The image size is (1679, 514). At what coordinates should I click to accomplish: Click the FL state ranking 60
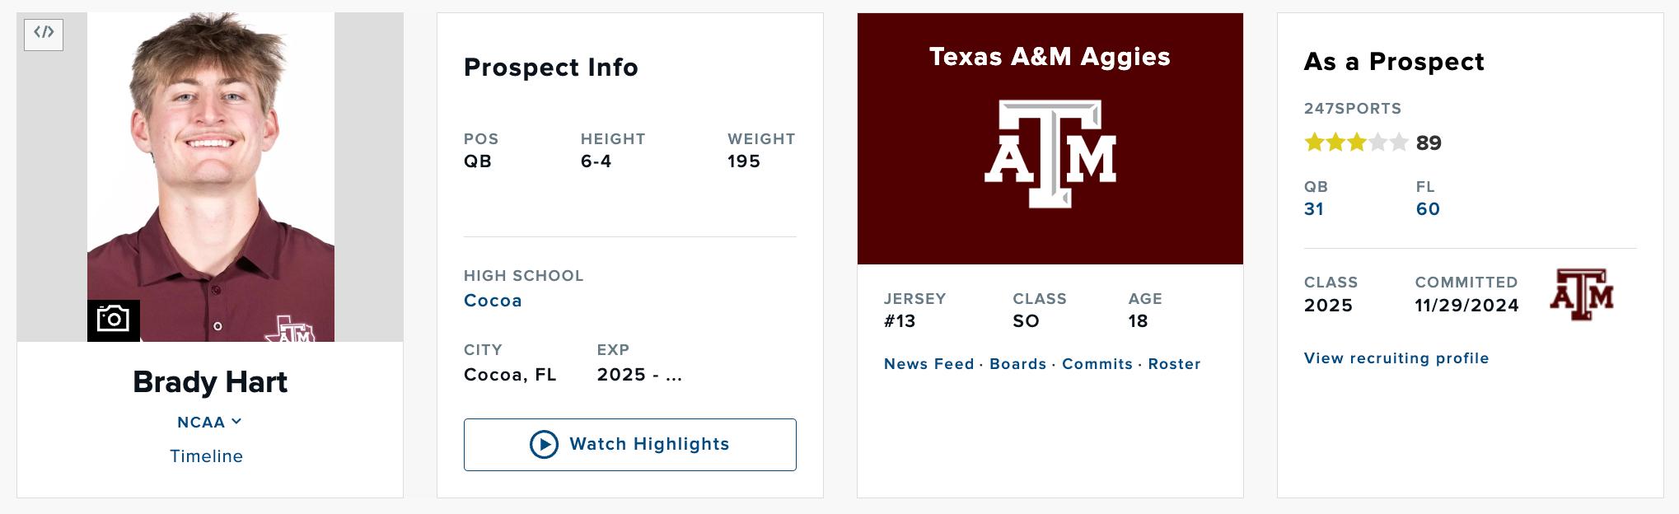tap(1428, 209)
